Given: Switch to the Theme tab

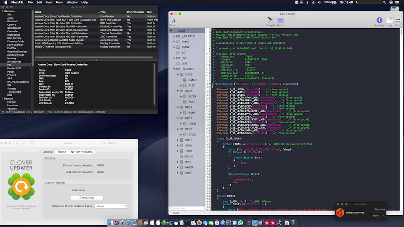Looking at the screenshot, I should click(62, 152).
